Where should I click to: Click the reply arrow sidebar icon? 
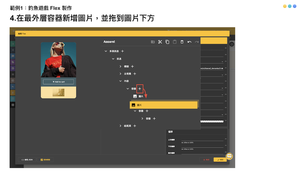(x=13, y=87)
